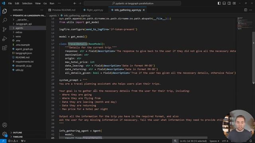Open the Extensions view
Screen dimensions: 255x143
pyautogui.click(x=4, y=48)
